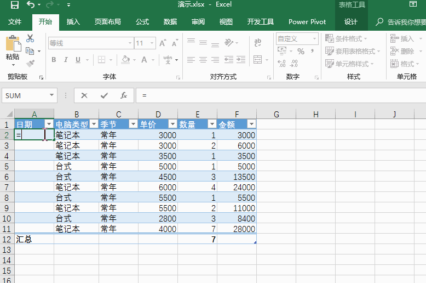Open the 公式 tab

tap(142, 22)
